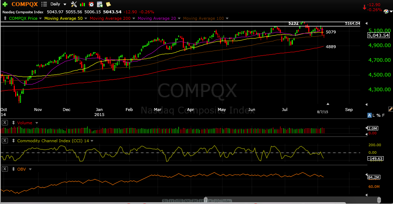
Task: Click the red Volume indicator label
Action: point(25,123)
